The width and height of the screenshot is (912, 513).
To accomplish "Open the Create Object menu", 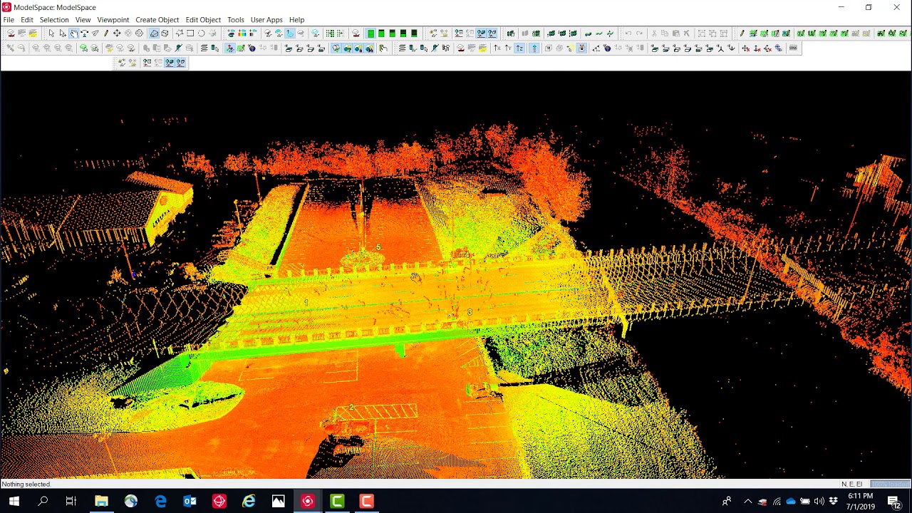I will (157, 20).
